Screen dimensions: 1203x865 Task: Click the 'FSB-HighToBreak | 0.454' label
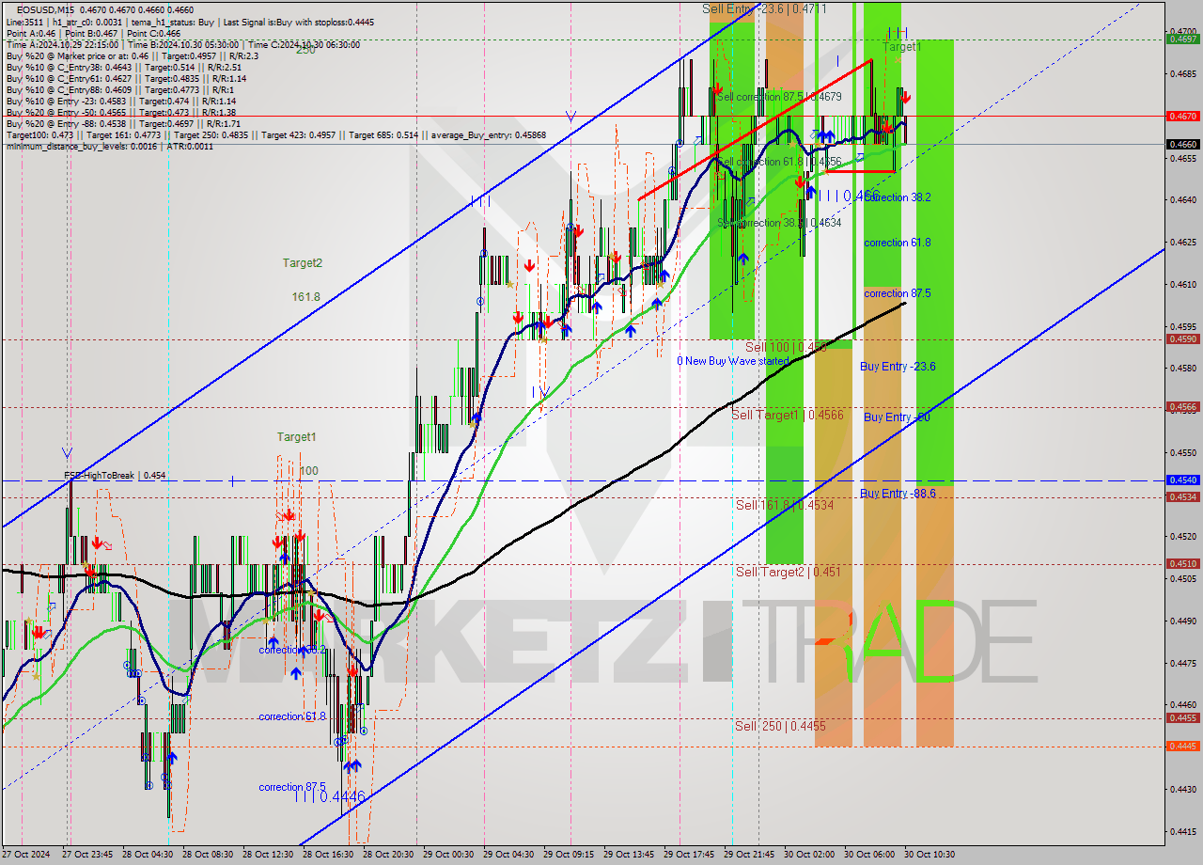[x=115, y=476]
